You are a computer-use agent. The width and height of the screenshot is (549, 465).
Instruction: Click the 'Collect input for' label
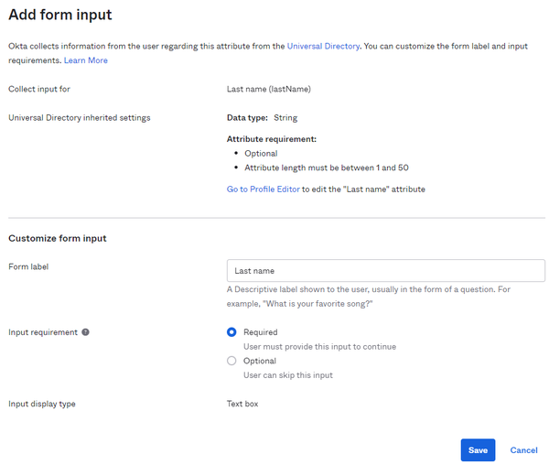pos(39,89)
